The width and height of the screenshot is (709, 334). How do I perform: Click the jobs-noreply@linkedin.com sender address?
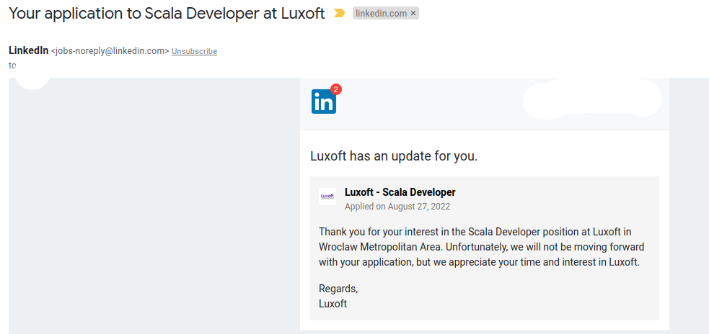pos(110,51)
